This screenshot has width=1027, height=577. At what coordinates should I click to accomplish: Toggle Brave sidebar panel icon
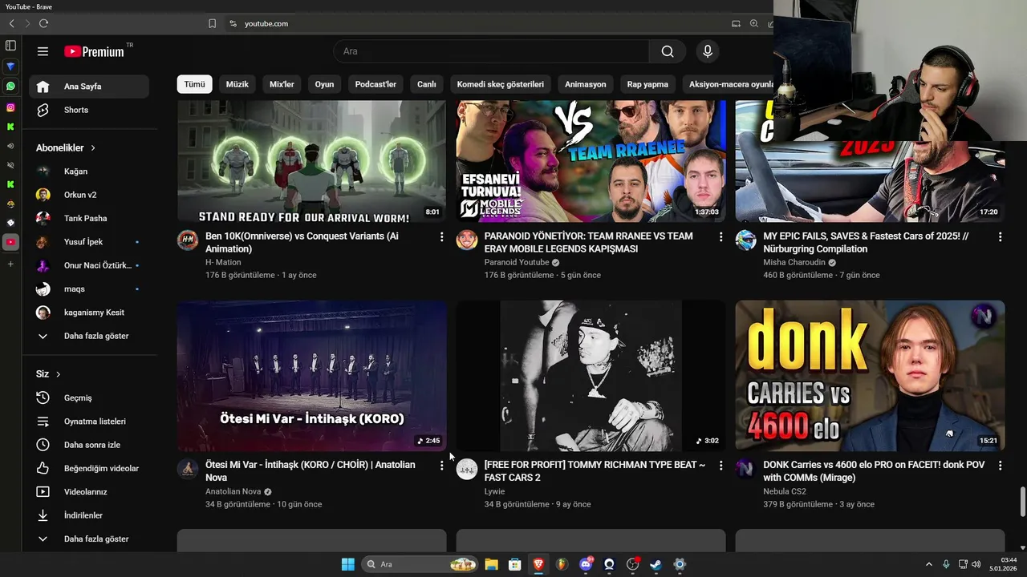point(10,46)
